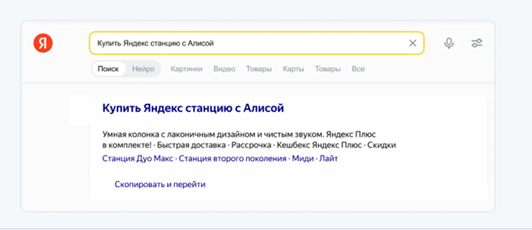Open the Лайт sitelink

click(x=328, y=158)
